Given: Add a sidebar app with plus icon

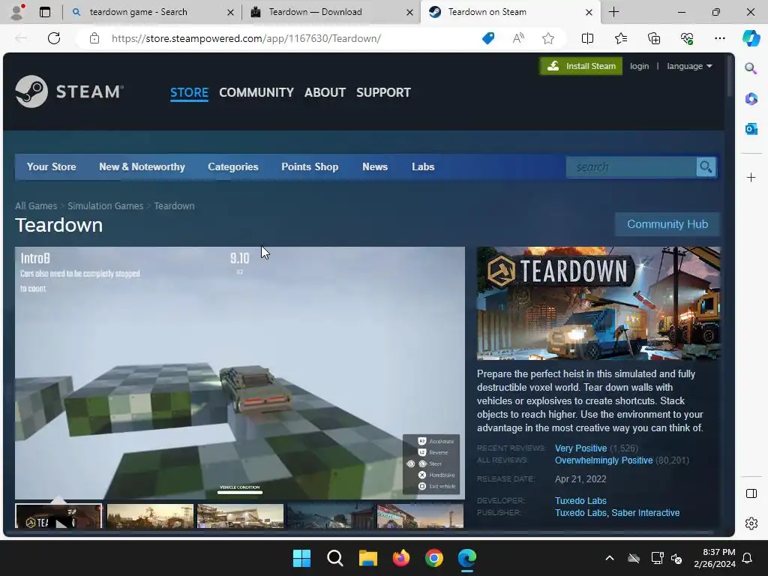Looking at the screenshot, I should click(x=751, y=177).
